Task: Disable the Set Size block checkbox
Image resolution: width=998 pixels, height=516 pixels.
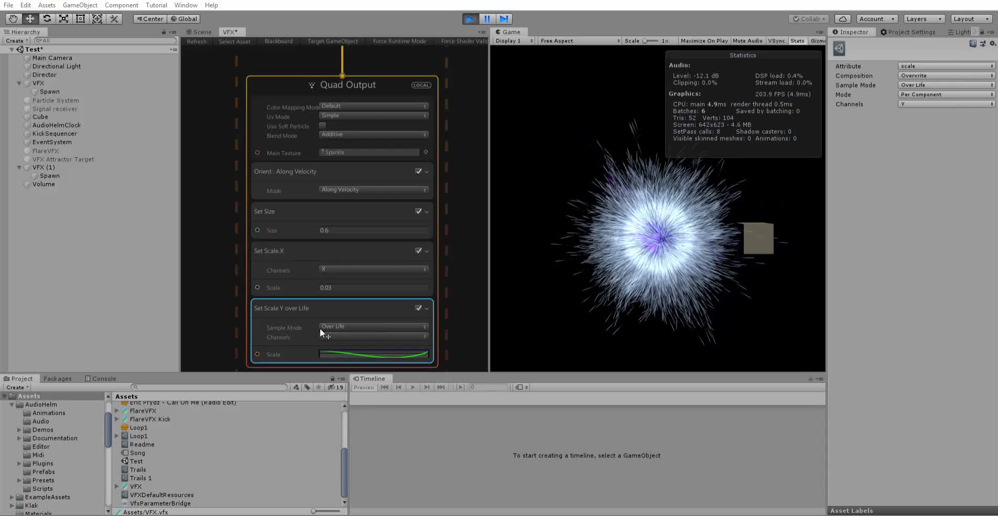Action: pyautogui.click(x=418, y=211)
